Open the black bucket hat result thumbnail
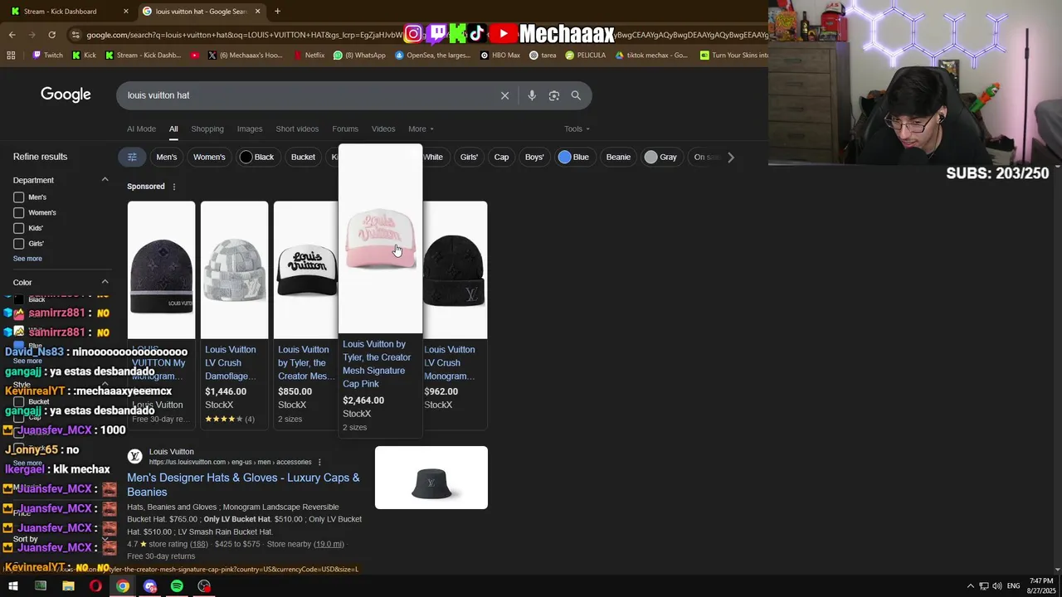This screenshot has height=597, width=1062. (x=431, y=478)
